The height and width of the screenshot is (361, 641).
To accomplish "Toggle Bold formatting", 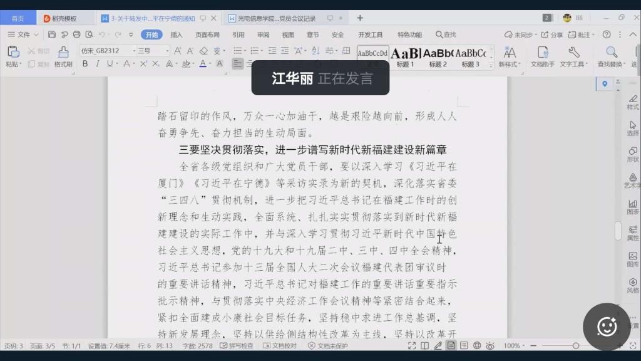I will (85, 64).
